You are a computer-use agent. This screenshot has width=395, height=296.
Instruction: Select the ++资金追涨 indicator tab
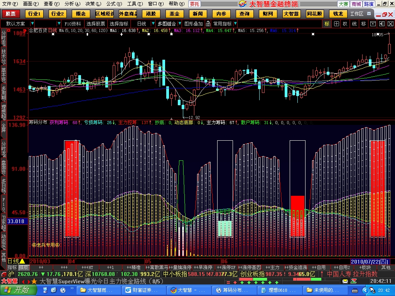pos(296,267)
